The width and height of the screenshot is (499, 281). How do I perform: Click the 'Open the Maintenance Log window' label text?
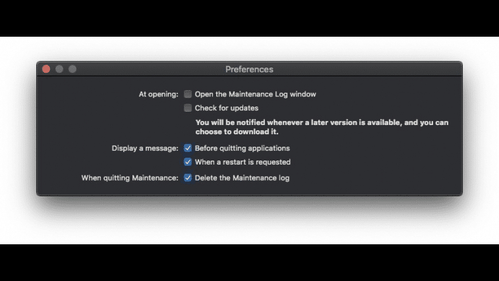point(255,94)
